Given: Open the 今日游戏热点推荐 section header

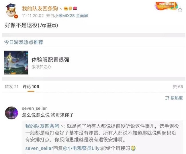Looking at the screenshot, I should (x=24, y=42).
